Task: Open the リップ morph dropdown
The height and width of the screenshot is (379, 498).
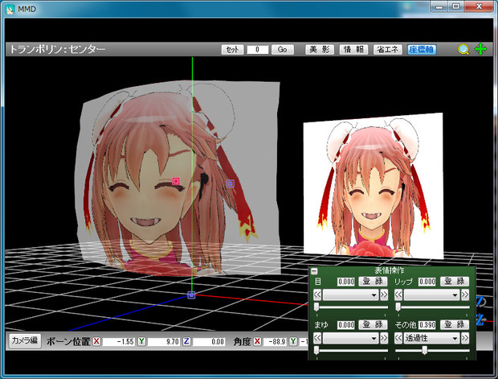Action: (x=432, y=295)
